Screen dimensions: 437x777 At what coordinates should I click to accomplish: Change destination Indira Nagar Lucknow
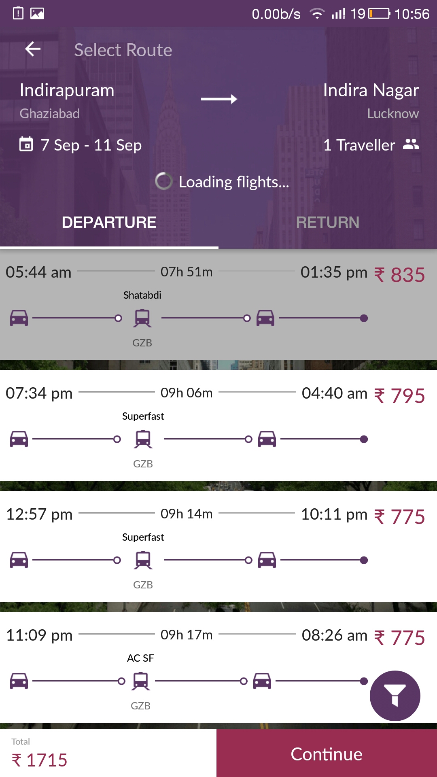click(370, 100)
